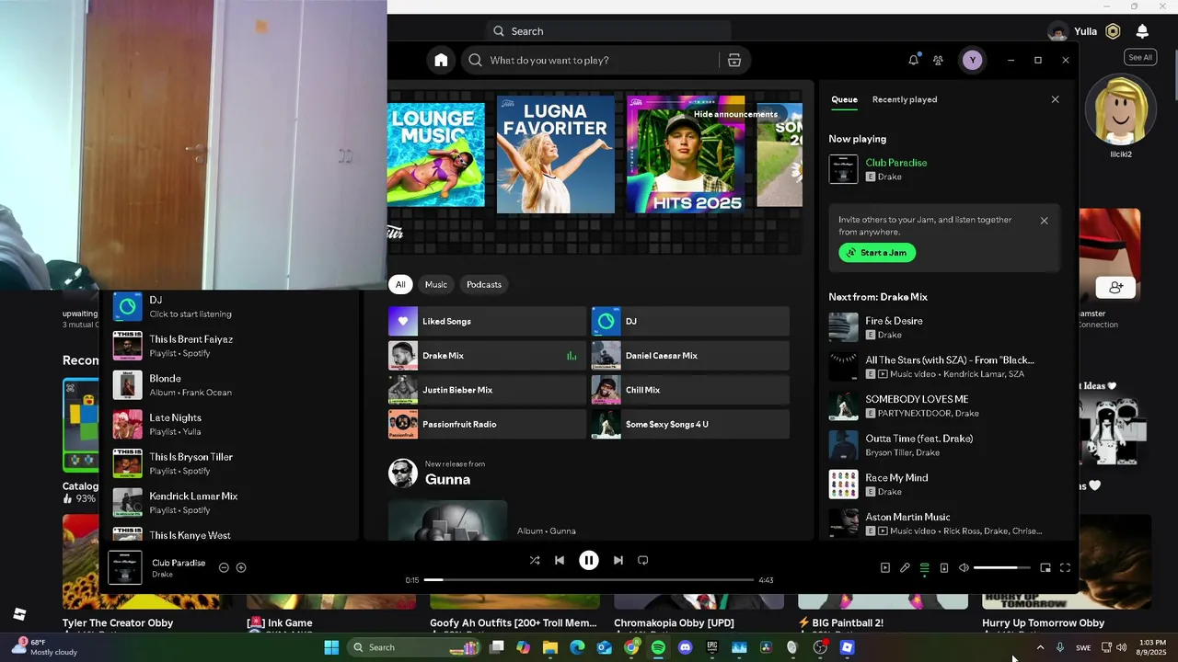Screen dimensions: 1178x662
Task: Select the All filter chip
Action: click(x=400, y=285)
